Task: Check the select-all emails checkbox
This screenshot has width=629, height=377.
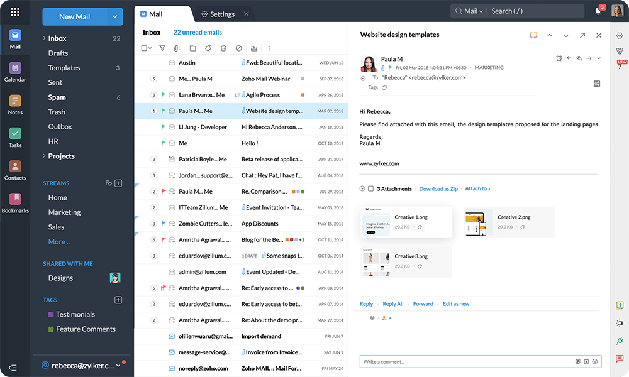Action: click(x=145, y=48)
